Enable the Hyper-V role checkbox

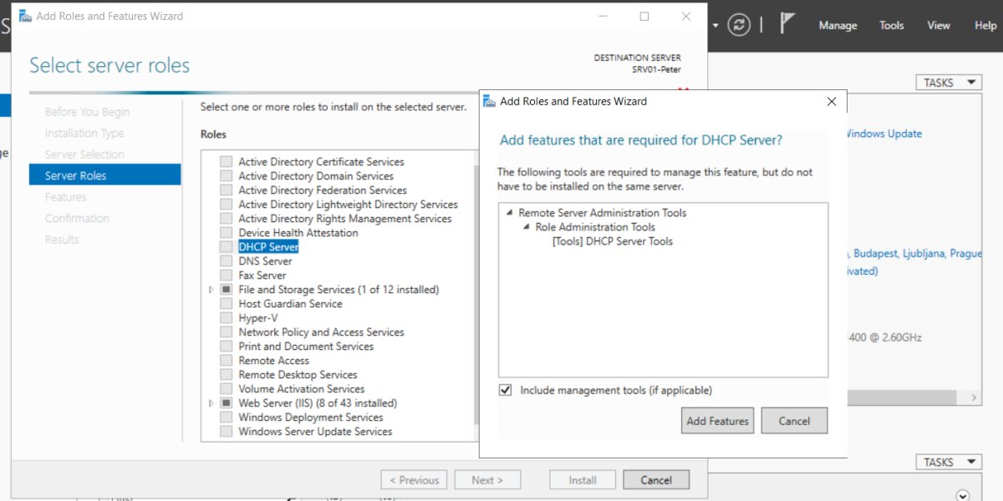pyautogui.click(x=226, y=318)
